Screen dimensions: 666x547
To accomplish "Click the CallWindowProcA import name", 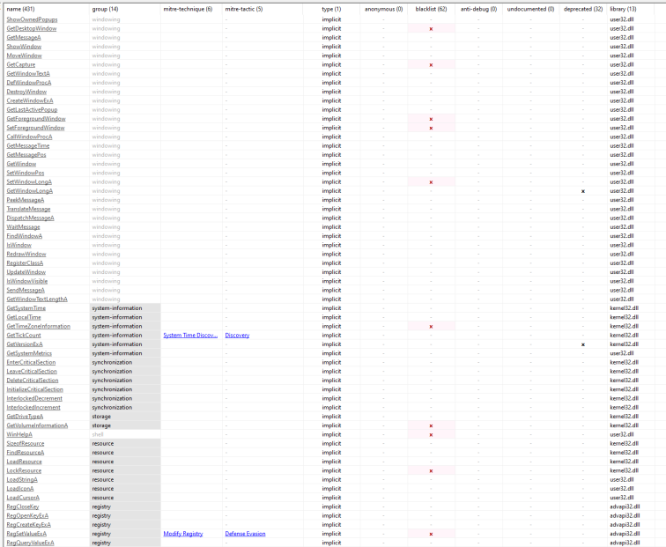I will (x=29, y=137).
